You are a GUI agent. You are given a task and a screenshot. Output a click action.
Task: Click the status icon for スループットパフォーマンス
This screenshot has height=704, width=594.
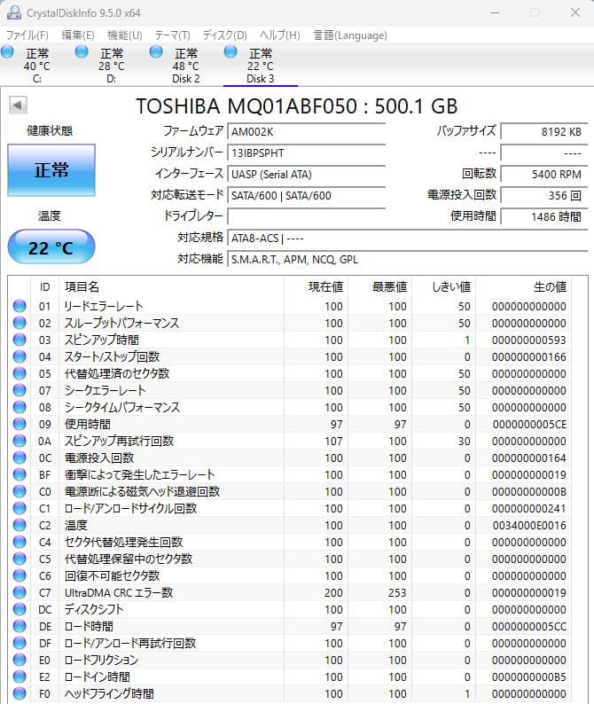[20, 323]
